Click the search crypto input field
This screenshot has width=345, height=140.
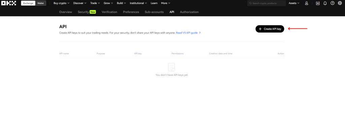266,3
